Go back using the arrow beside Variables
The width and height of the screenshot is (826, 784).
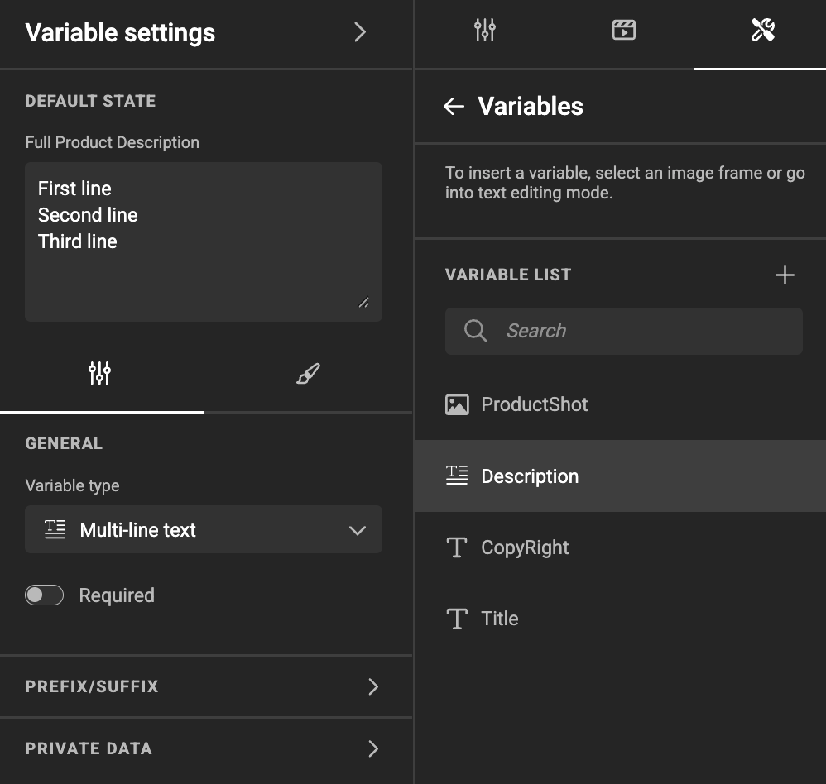[454, 107]
